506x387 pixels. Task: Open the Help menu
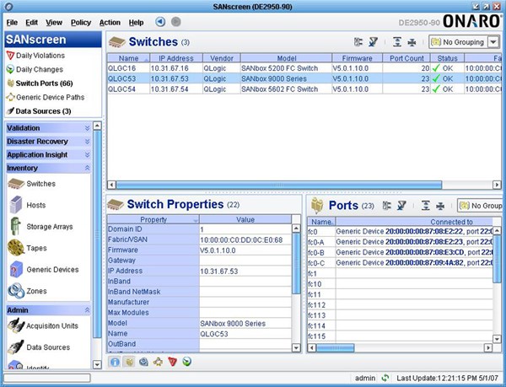(x=136, y=23)
